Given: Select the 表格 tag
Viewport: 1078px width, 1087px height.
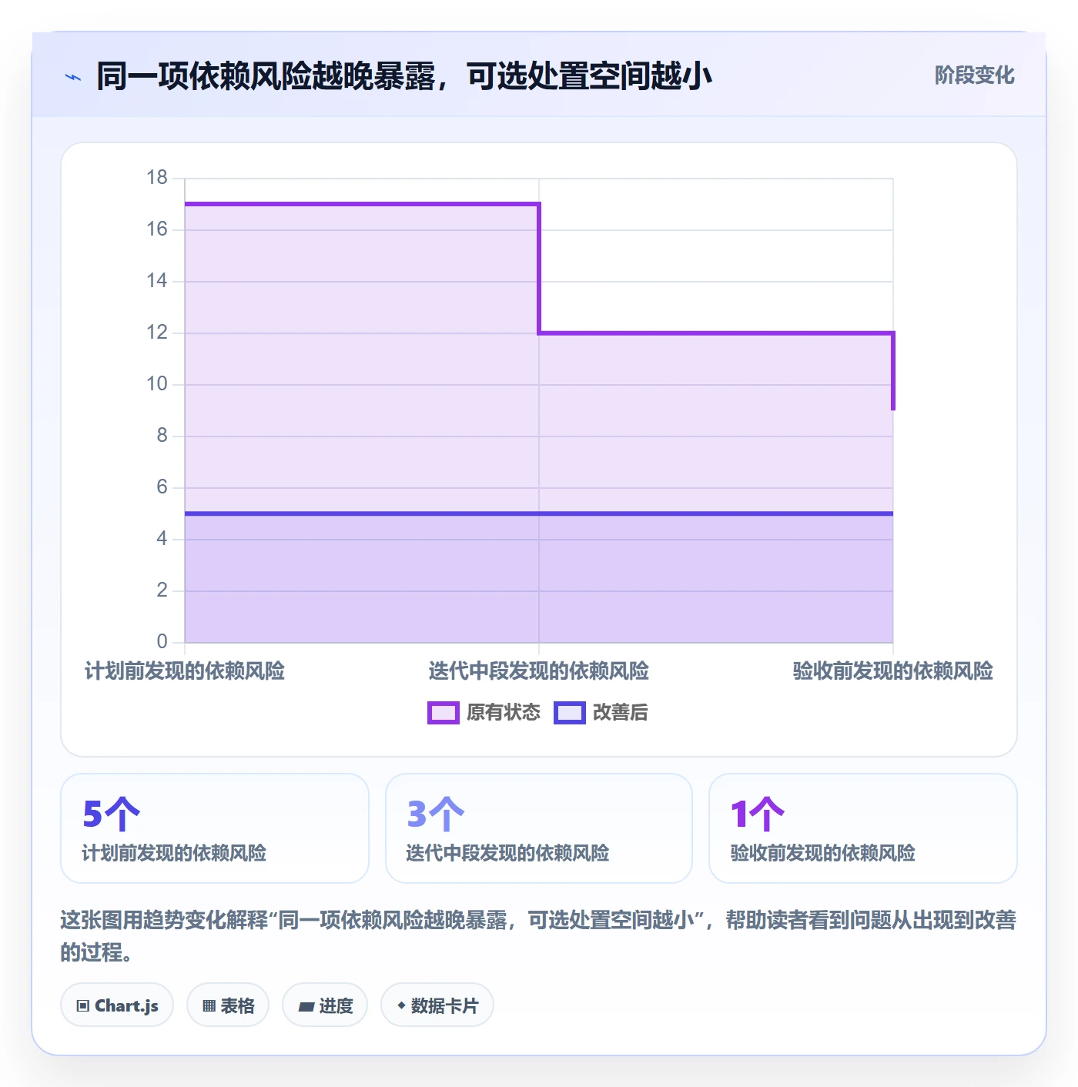Looking at the screenshot, I should [228, 1005].
